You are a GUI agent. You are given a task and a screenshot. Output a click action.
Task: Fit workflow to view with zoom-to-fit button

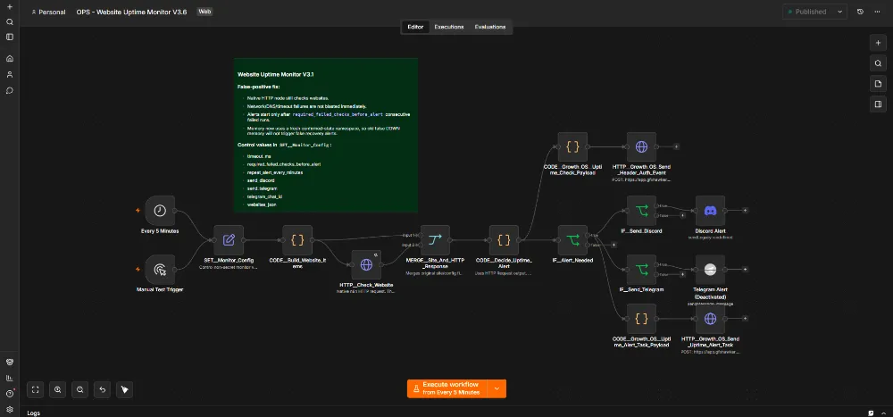tap(36, 389)
